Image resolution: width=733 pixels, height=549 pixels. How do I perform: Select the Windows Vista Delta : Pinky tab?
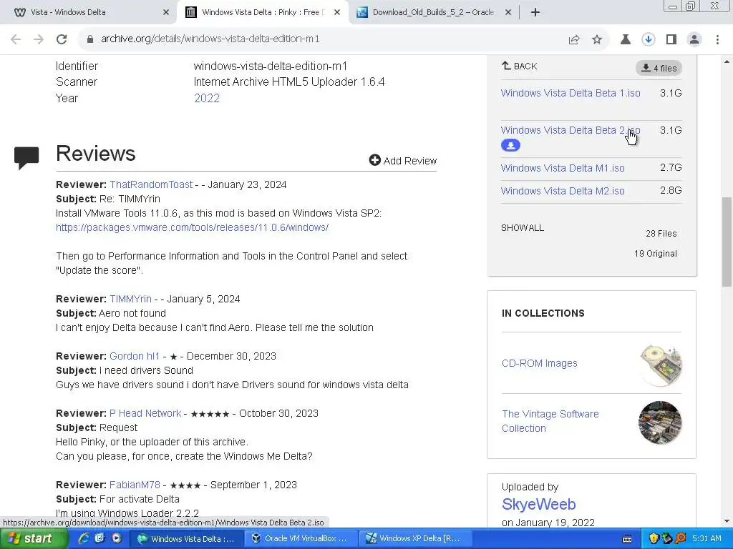262,12
